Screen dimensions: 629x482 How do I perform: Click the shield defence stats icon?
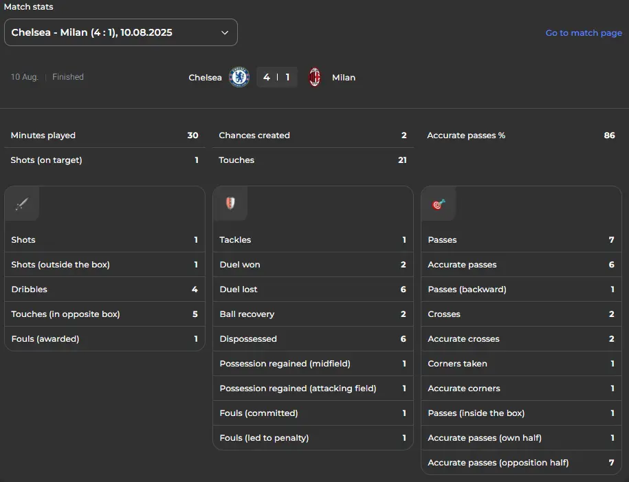click(230, 203)
